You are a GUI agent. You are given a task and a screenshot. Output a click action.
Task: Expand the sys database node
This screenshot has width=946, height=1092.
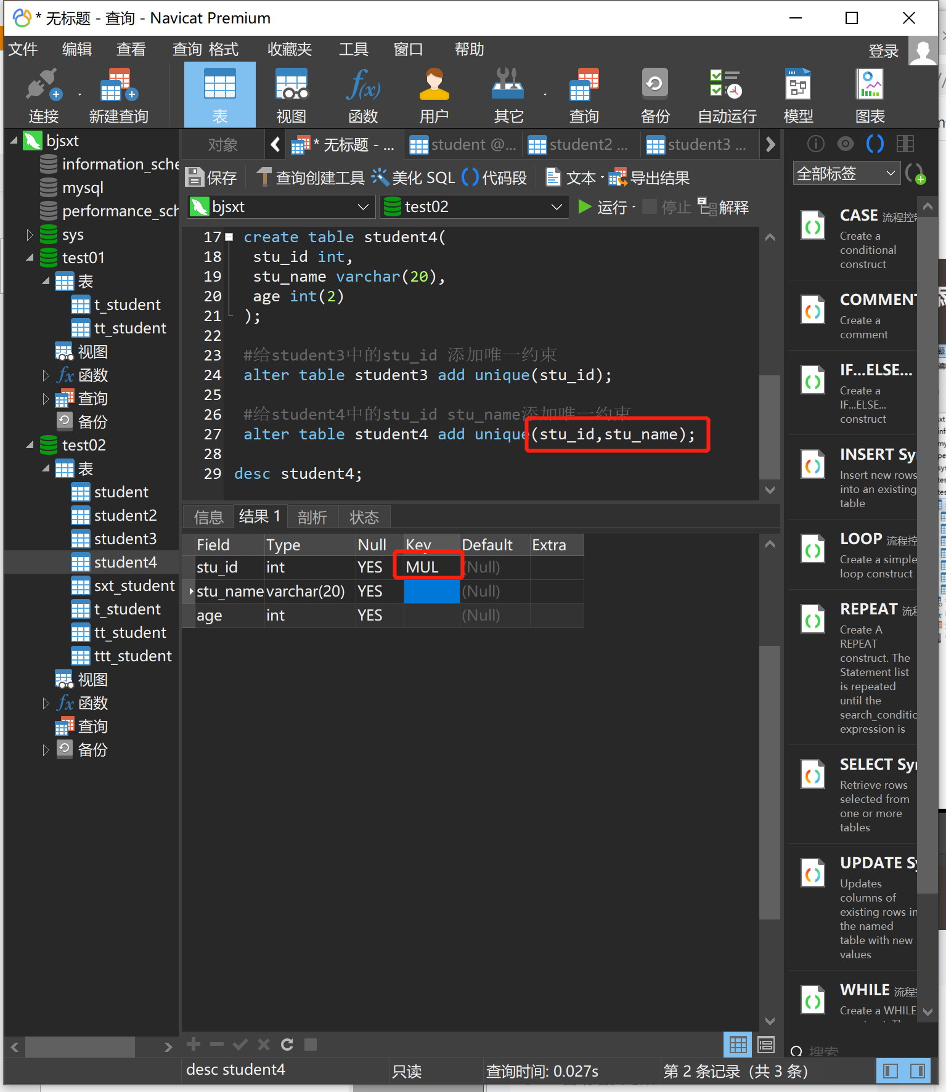coord(30,235)
